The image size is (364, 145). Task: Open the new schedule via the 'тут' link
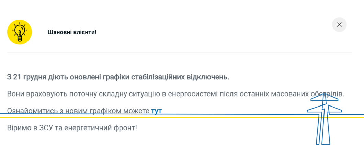157,111
